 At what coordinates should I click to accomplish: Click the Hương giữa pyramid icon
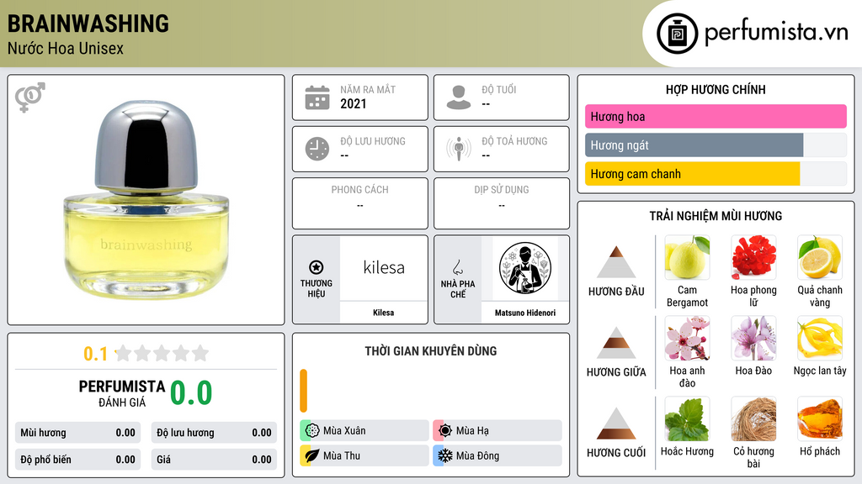click(616, 343)
